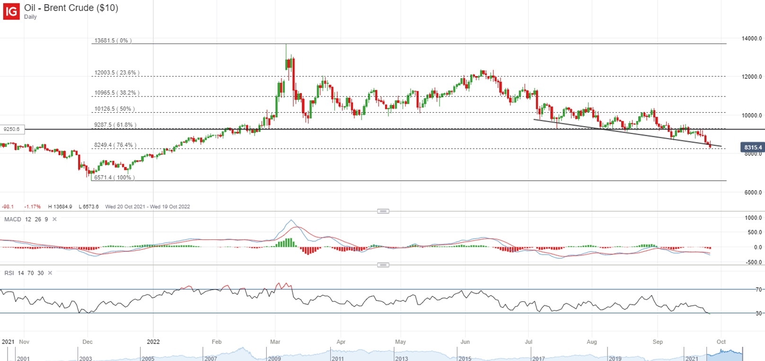Click the IG logo icon
The height and width of the screenshot is (361, 765).
(x=11, y=11)
